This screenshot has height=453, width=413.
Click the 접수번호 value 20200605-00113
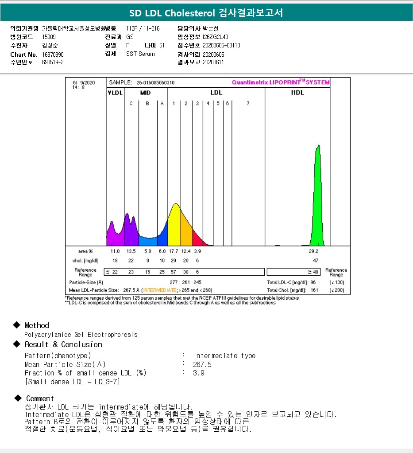pyautogui.click(x=221, y=45)
